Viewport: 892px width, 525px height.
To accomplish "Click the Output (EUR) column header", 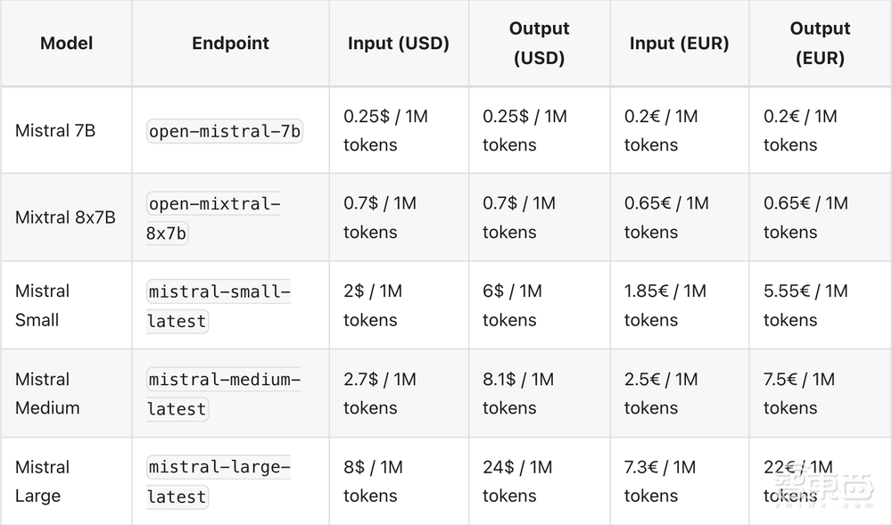I will coord(820,43).
